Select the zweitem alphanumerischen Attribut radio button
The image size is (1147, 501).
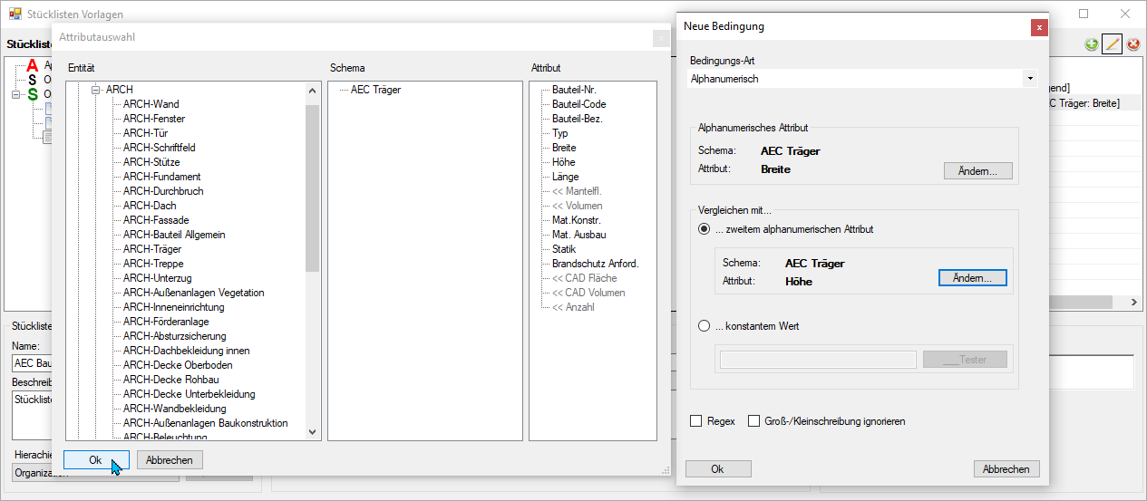(705, 229)
